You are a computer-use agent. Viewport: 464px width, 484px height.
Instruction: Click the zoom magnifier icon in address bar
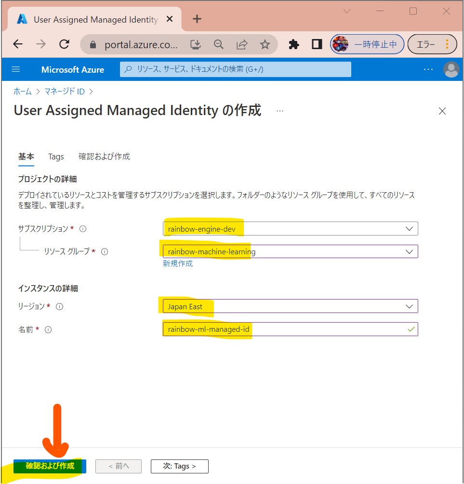218,44
